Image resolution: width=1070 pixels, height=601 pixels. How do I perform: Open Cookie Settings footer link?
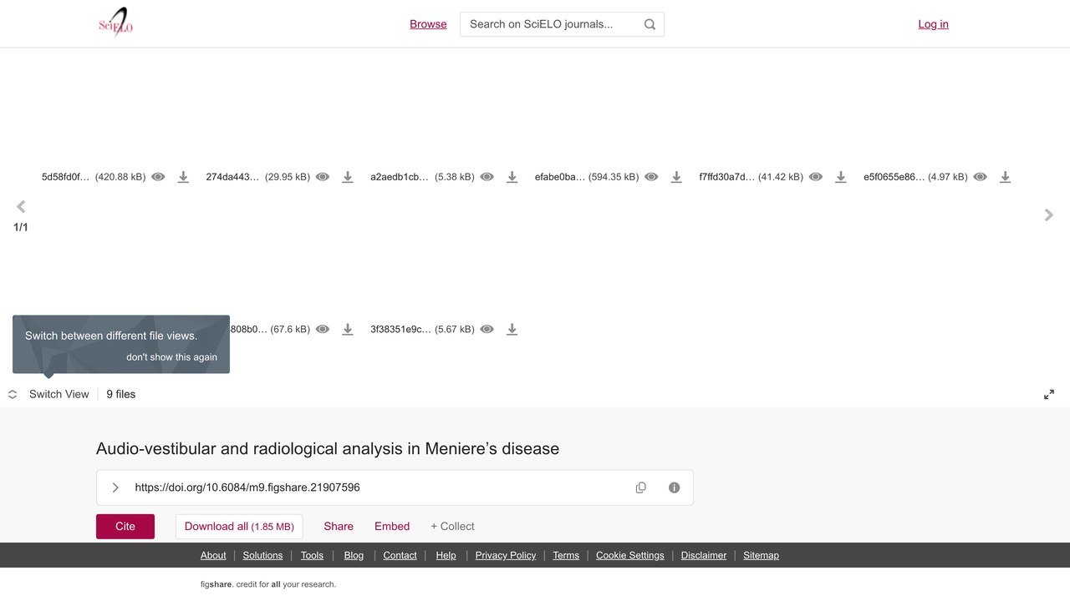pyautogui.click(x=630, y=555)
